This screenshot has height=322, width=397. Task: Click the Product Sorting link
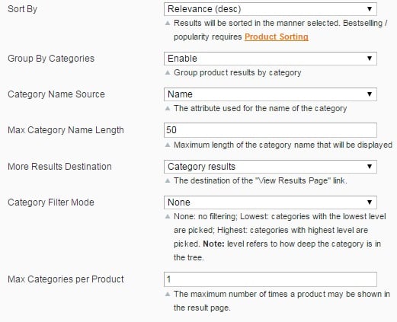pos(277,37)
